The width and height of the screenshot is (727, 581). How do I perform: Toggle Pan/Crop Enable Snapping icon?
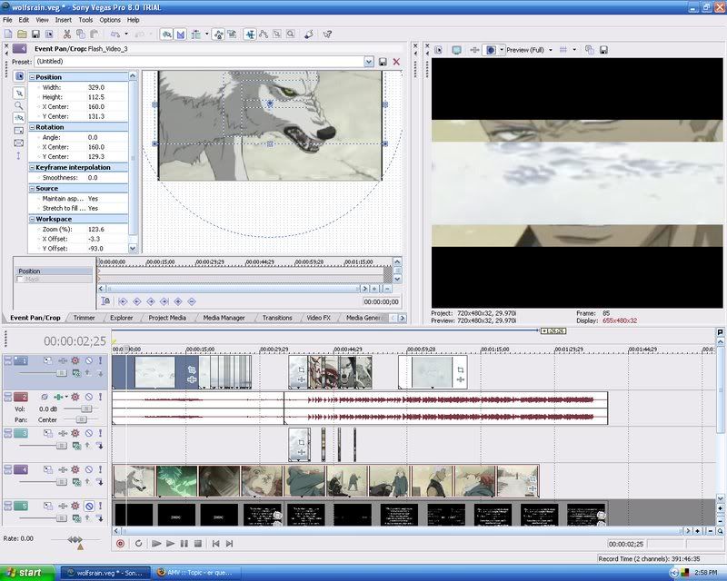19,118
